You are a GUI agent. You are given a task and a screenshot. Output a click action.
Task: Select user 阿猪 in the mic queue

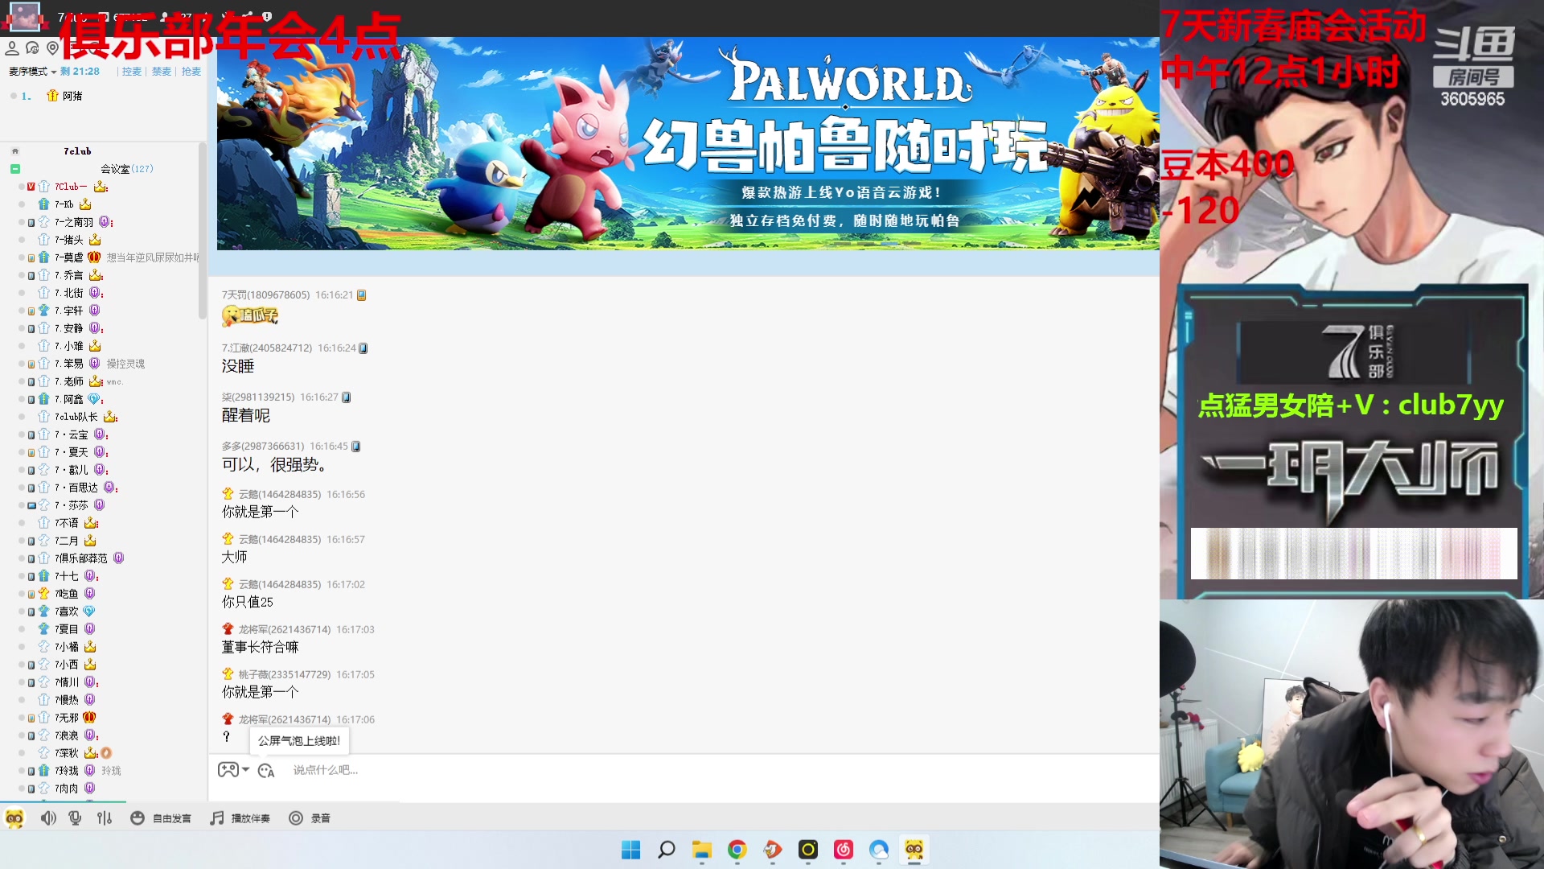(x=72, y=96)
